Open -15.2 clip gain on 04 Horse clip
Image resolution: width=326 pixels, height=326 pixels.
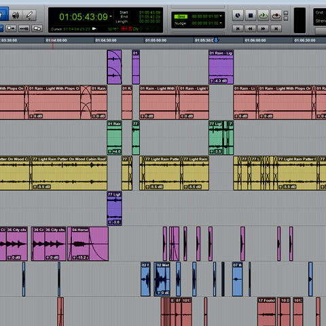point(81,257)
